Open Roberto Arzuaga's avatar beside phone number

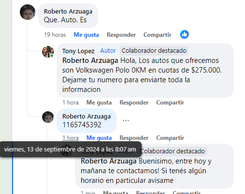pos(48,117)
